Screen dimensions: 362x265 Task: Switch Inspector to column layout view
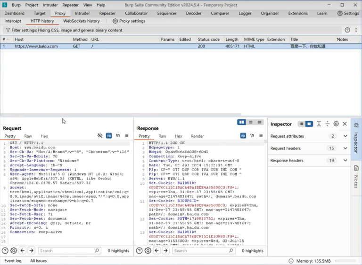click(x=309, y=124)
